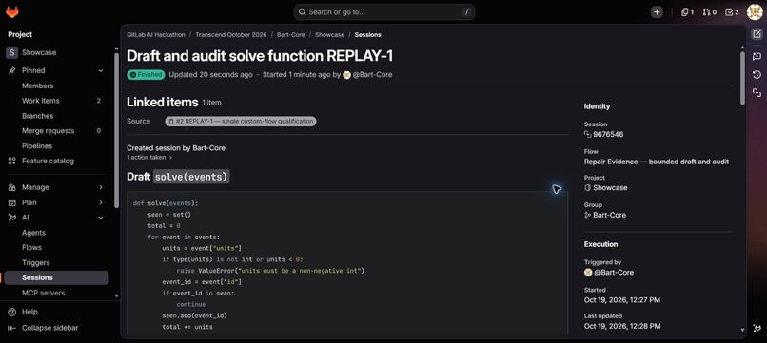Screen dimensions: 767x343
Task: Click Collapse sidebar
Action: point(49,328)
